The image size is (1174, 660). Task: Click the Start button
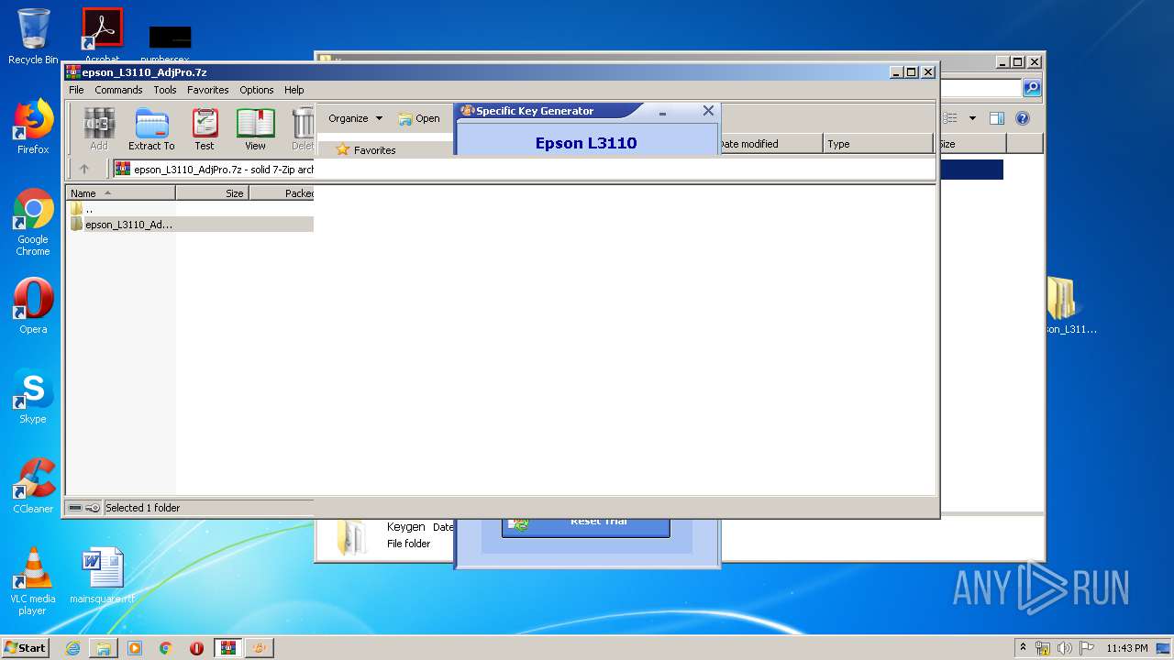click(25, 647)
